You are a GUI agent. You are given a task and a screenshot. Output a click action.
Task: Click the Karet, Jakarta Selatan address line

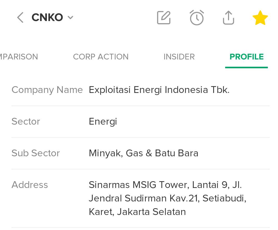coord(137,212)
